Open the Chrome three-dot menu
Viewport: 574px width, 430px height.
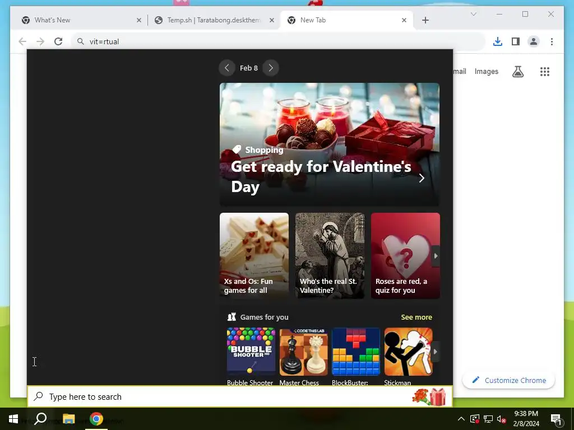point(552,41)
